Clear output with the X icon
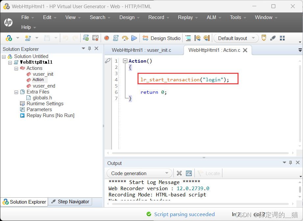The width and height of the screenshot is (303, 221). click(179, 173)
